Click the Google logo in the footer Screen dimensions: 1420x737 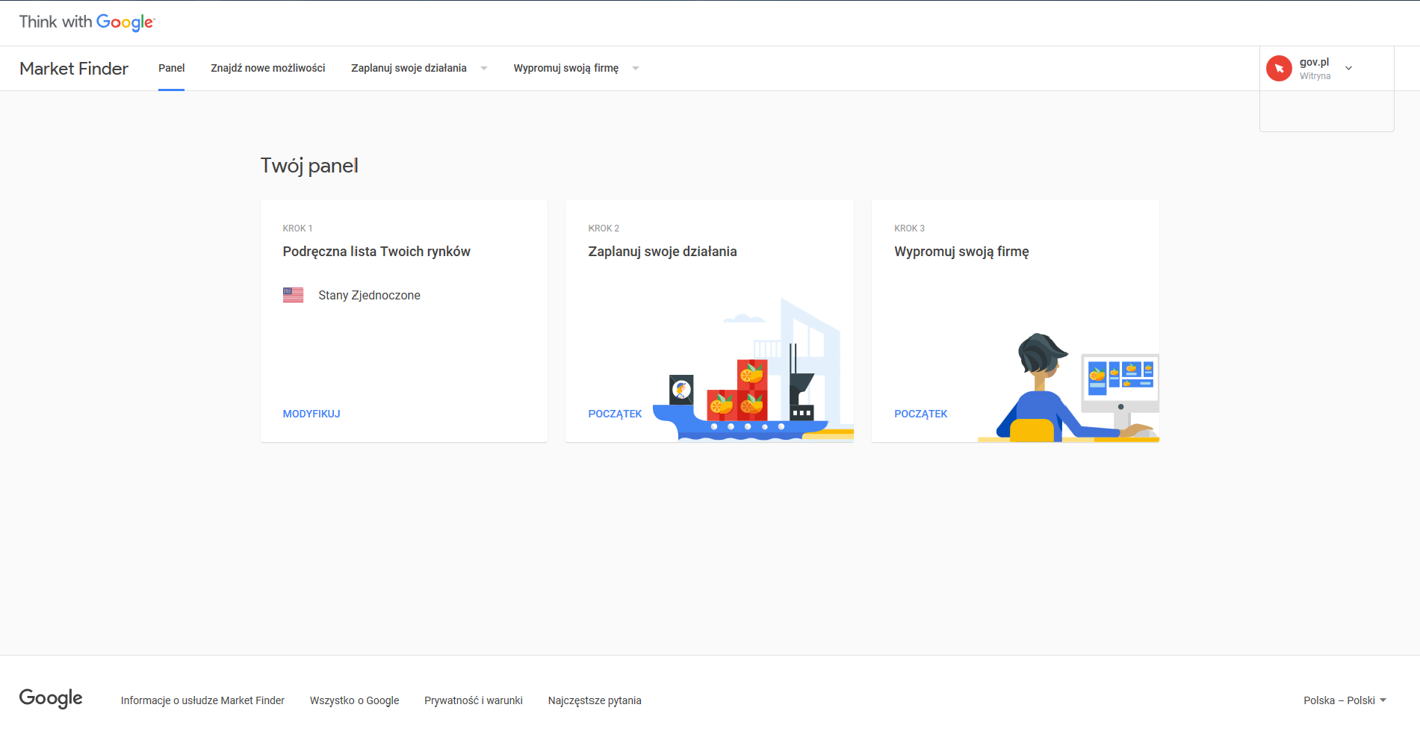click(x=51, y=699)
